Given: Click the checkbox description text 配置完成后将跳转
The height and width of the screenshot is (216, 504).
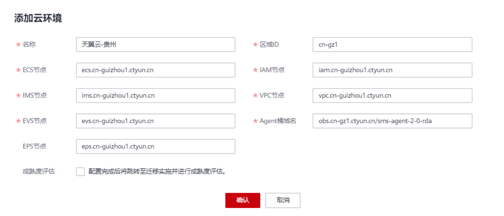Looking at the screenshot, I should [114, 172].
